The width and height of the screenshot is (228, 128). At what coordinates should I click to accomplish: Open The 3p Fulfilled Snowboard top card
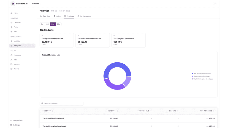pyautogui.click(x=57, y=40)
